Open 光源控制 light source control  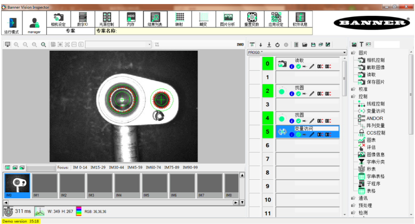click(x=106, y=20)
